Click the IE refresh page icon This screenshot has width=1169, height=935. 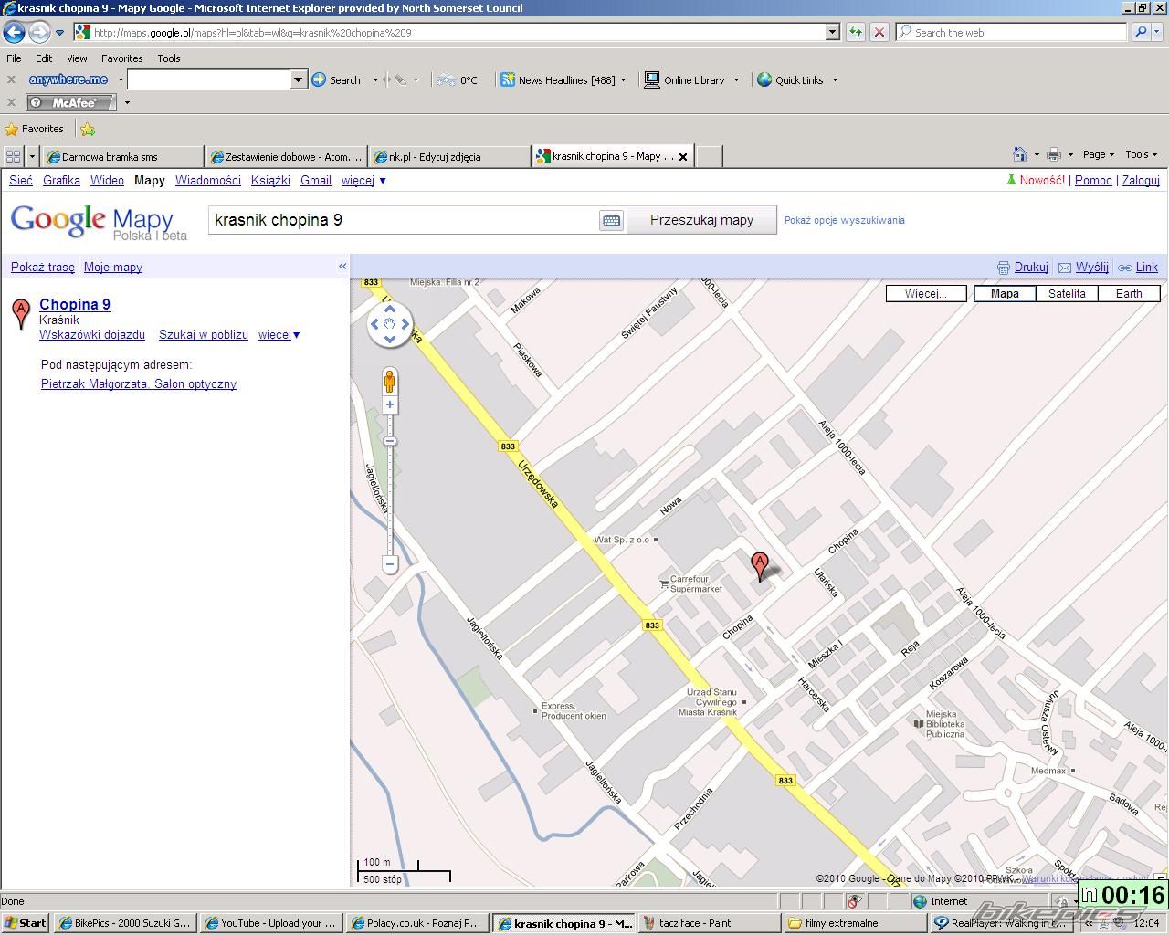coord(855,32)
